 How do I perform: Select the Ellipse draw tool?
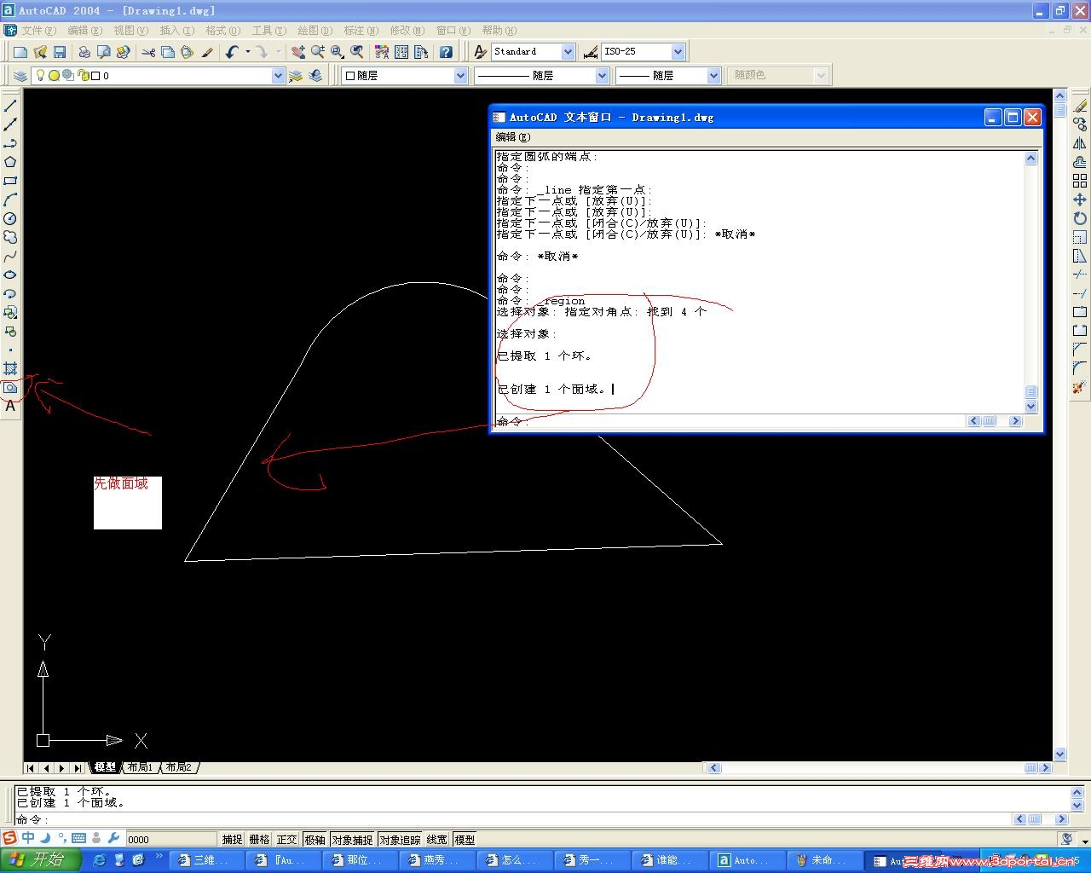tap(10, 275)
